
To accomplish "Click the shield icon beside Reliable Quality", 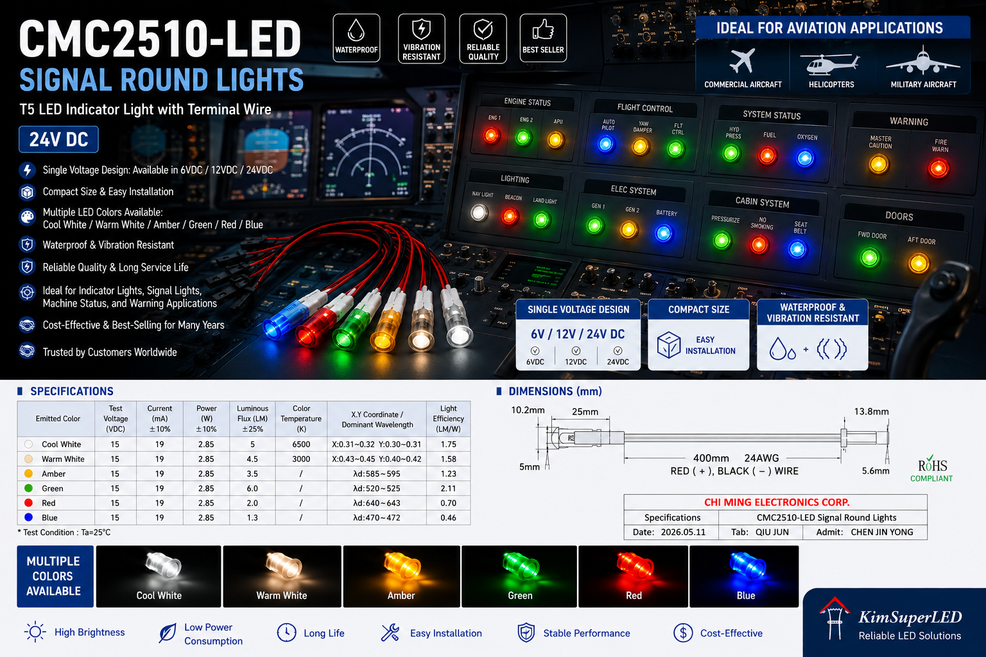I will tap(27, 267).
